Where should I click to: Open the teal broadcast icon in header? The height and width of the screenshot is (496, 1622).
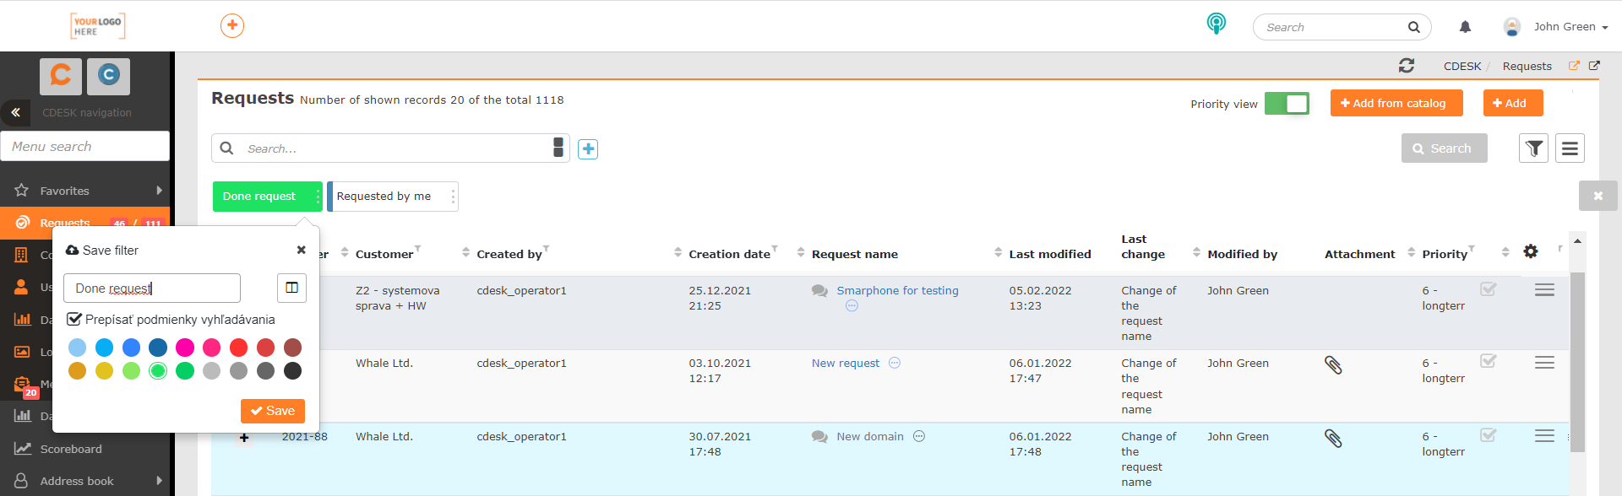(x=1216, y=24)
